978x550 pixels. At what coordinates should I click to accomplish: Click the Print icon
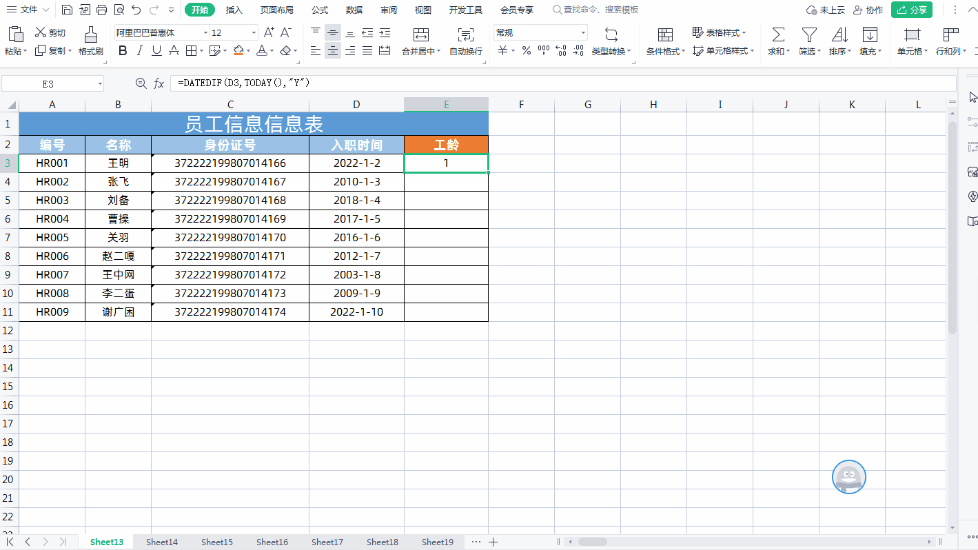click(101, 10)
